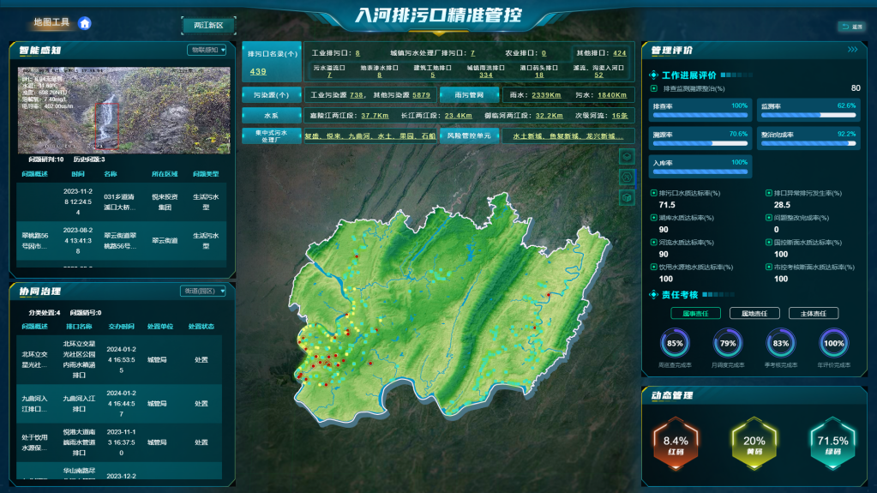Open the 物联感知 dropdown in 智能感知 panel
The width and height of the screenshot is (877, 493).
click(207, 50)
